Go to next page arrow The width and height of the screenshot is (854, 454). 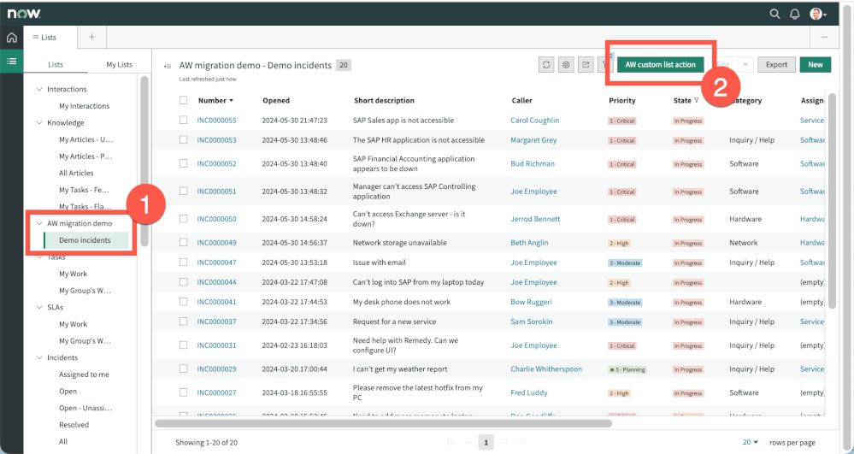504,443
